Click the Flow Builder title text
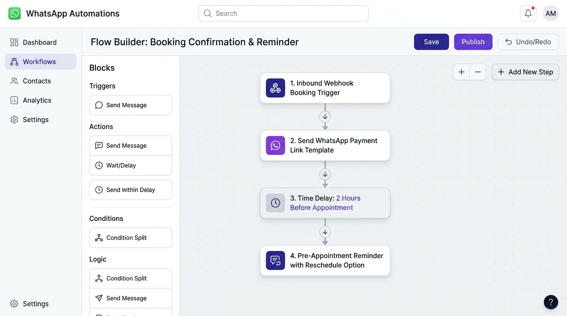This screenshot has width=567, height=316. tap(194, 42)
